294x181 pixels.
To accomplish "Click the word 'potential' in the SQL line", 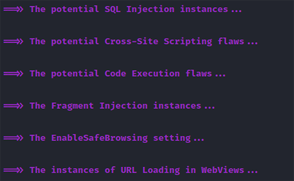I will click(75, 10).
